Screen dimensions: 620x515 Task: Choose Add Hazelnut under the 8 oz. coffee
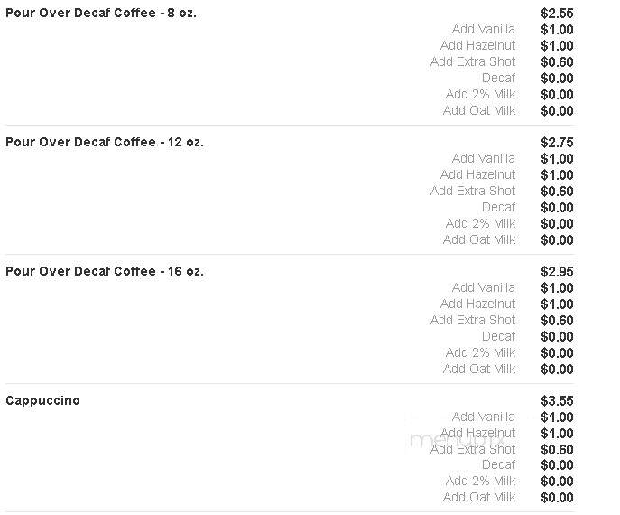pyautogui.click(x=477, y=45)
